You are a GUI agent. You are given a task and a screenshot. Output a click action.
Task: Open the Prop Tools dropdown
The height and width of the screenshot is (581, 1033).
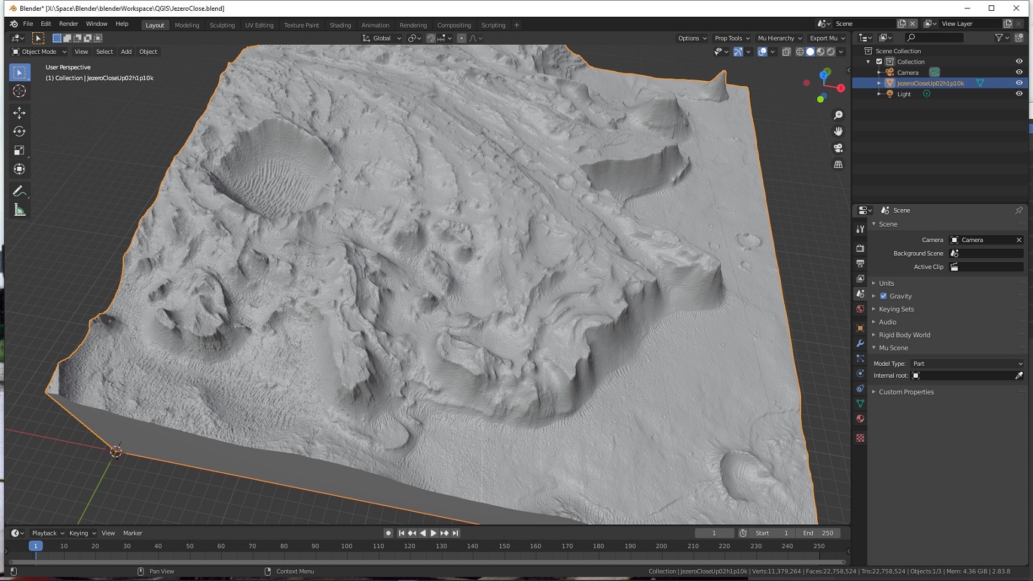pyautogui.click(x=732, y=38)
